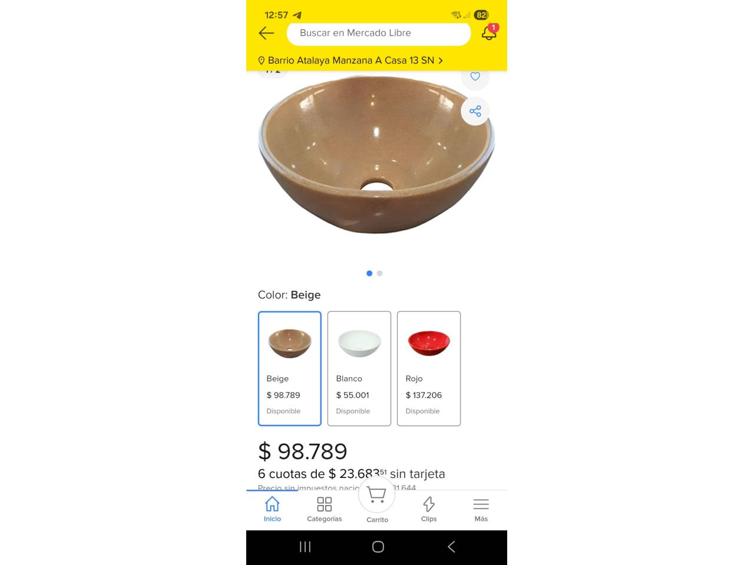Select the Blanco color variant
754x565 pixels.
pyautogui.click(x=359, y=368)
